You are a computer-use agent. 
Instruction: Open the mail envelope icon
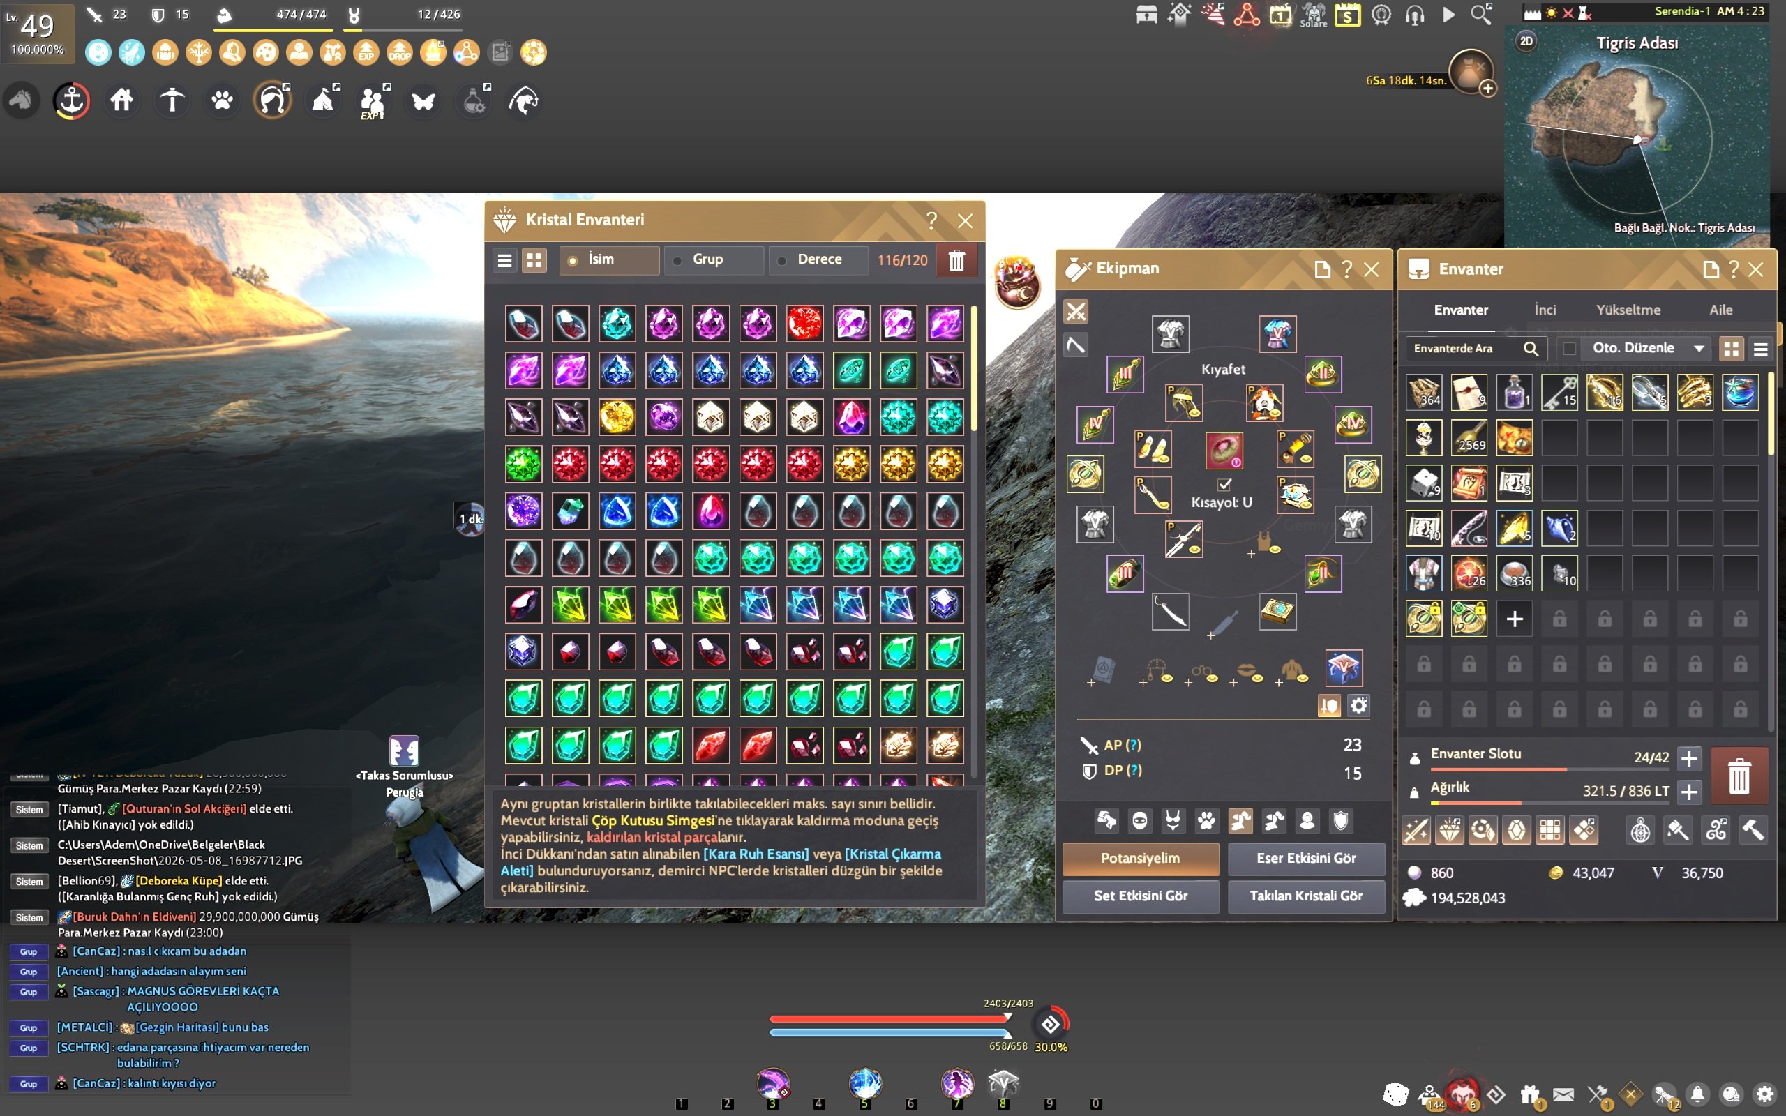point(1563,1094)
